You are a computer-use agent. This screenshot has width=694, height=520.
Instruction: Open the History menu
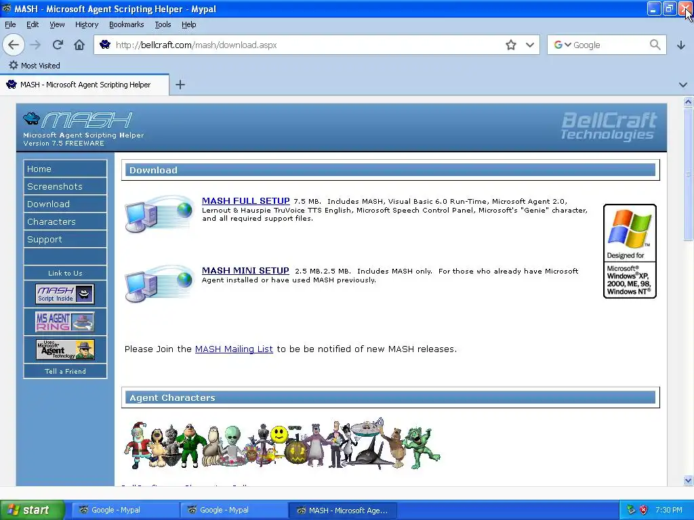click(87, 24)
